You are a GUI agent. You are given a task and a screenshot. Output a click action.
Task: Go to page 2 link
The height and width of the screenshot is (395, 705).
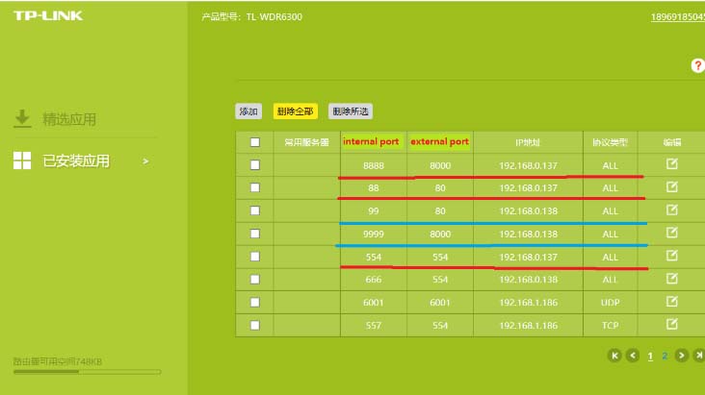(665, 357)
